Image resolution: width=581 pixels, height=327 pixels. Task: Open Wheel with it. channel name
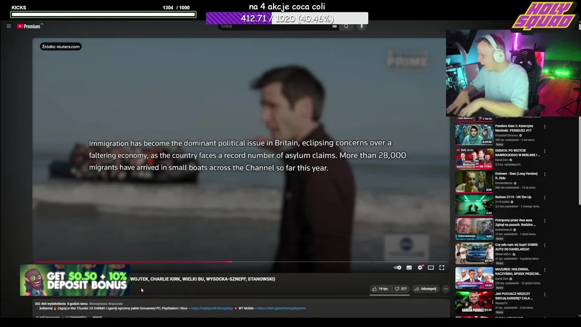[x=504, y=254]
